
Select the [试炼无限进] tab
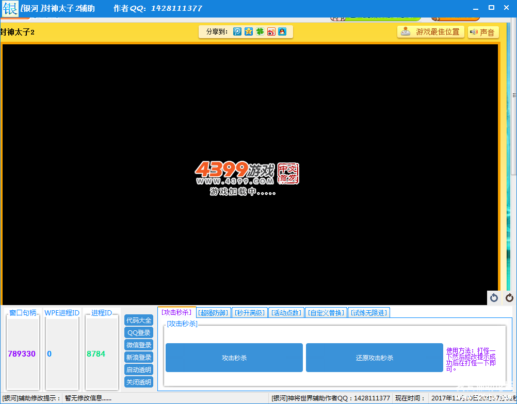pyautogui.click(x=369, y=313)
